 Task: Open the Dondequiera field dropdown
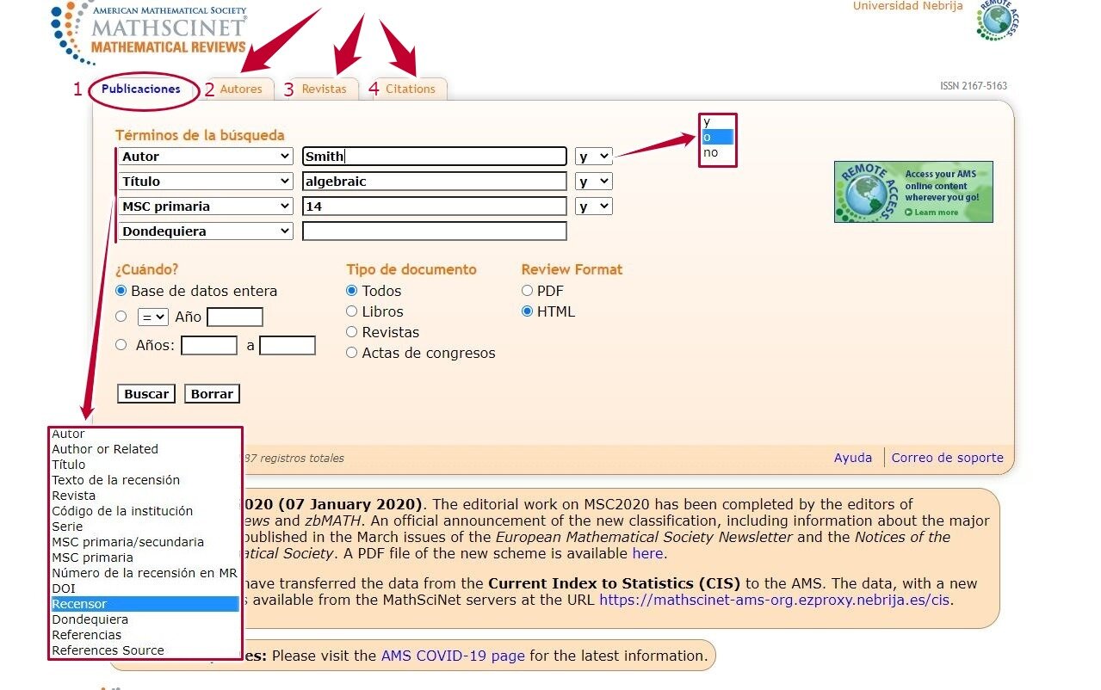206,231
